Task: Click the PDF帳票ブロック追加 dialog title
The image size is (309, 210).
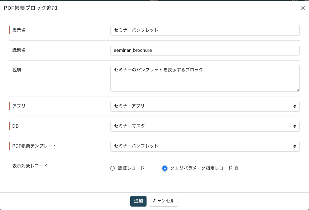Action: pos(30,8)
